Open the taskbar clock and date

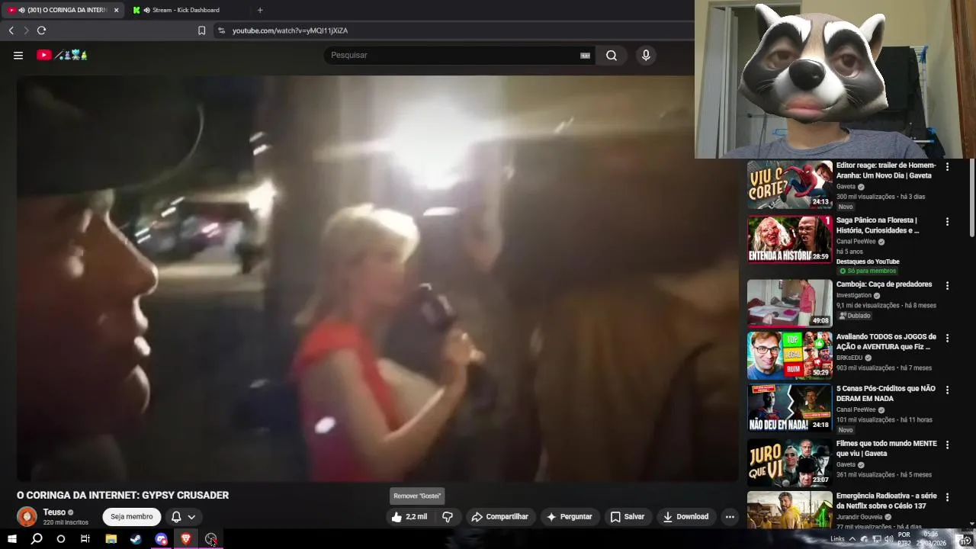(932, 539)
